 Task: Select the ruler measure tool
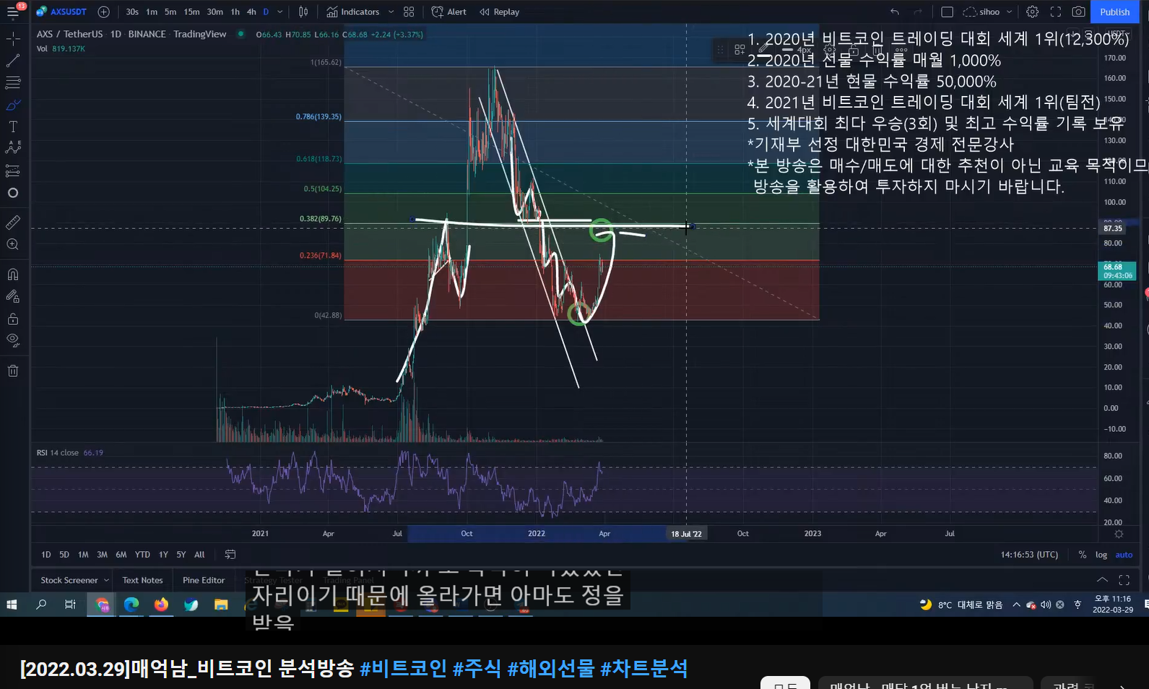click(13, 222)
